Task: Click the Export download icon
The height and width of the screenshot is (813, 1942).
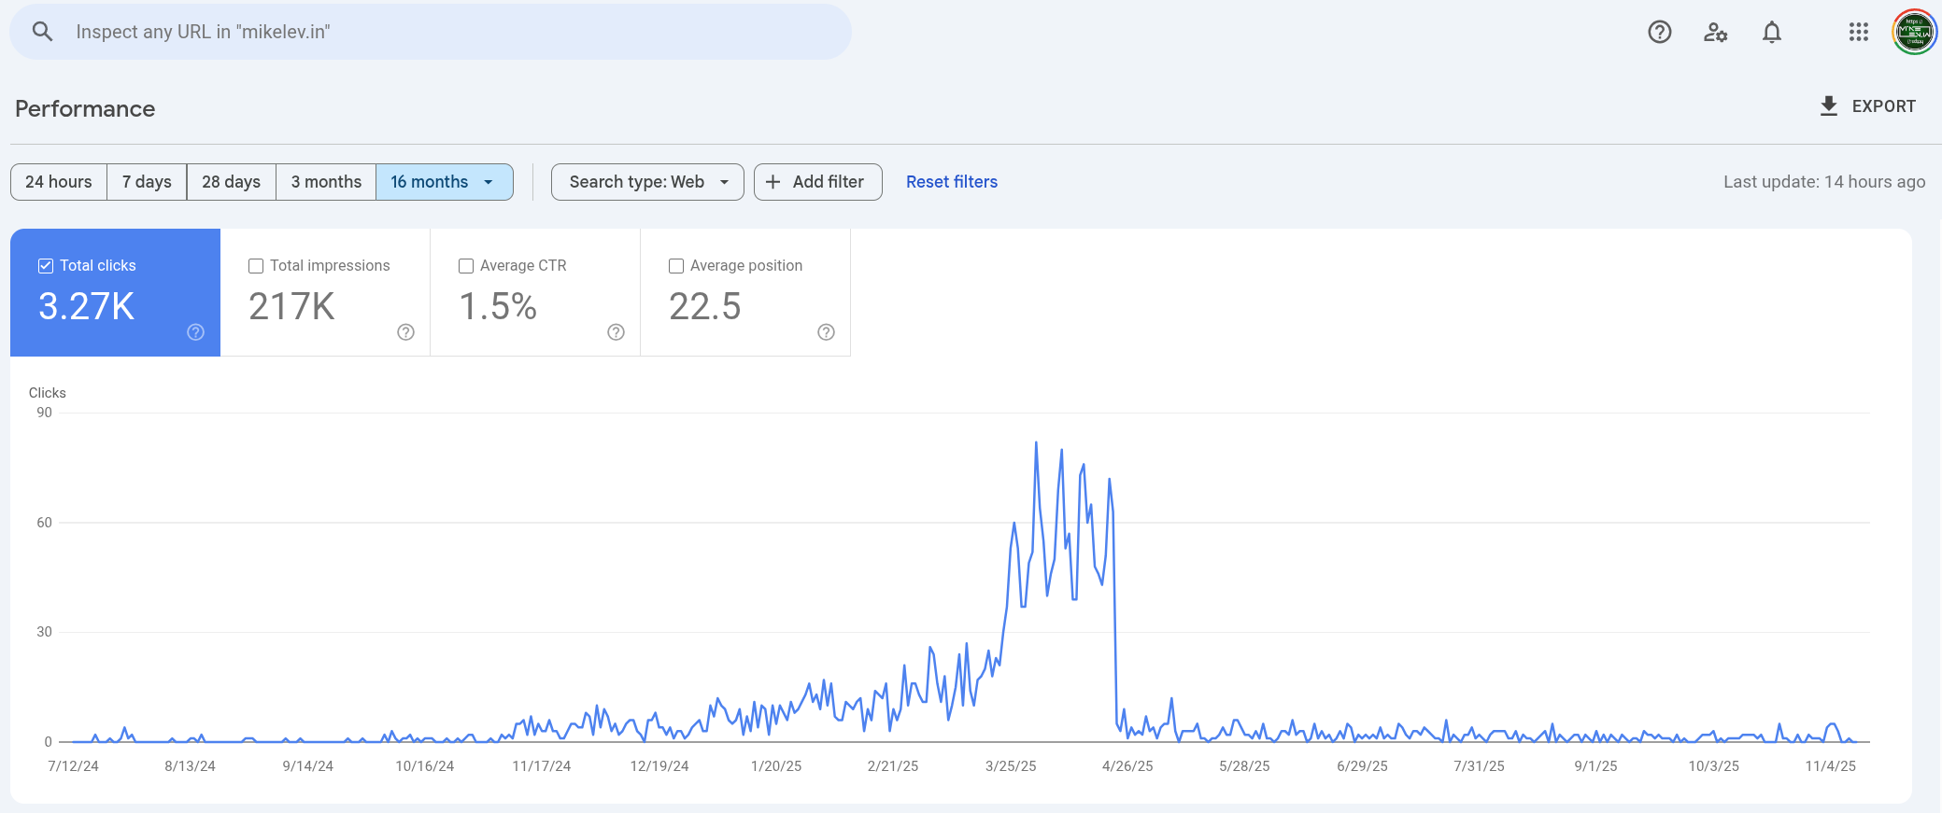Action: 1829,106
